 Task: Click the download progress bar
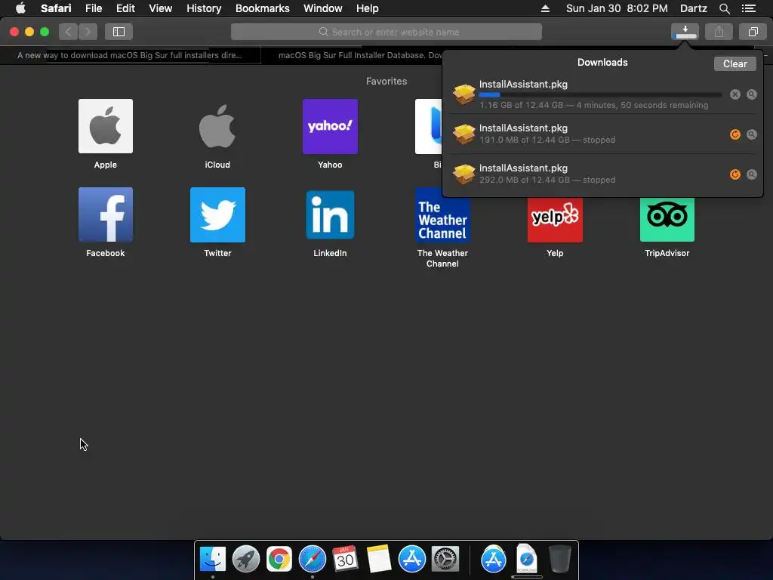(600, 94)
